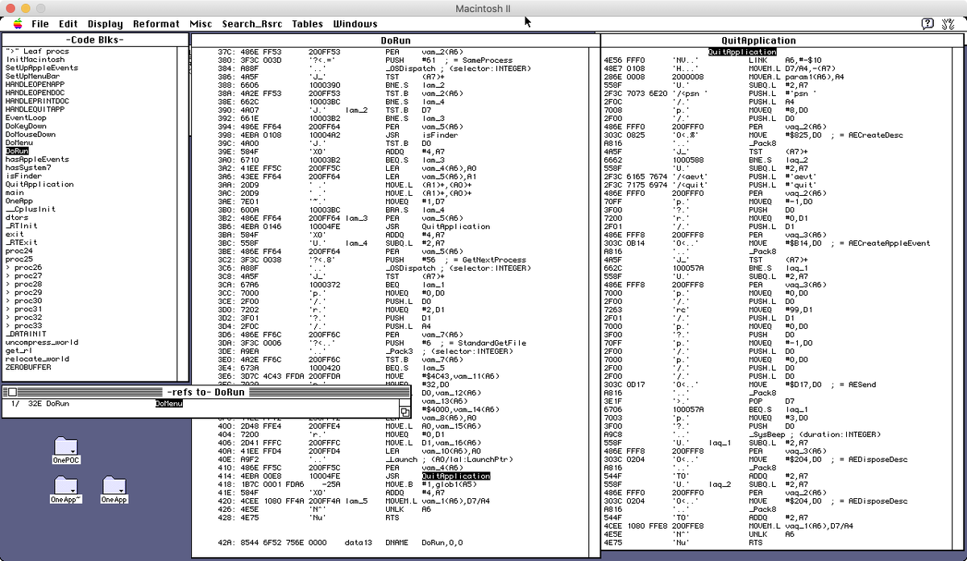
Task: Click the Code Blks list vertical scrollbar
Action: pos(182,214)
